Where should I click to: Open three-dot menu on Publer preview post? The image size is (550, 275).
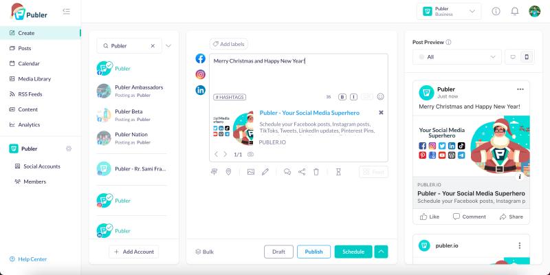pyautogui.click(x=520, y=89)
